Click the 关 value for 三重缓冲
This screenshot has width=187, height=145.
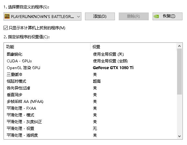tap(95, 75)
